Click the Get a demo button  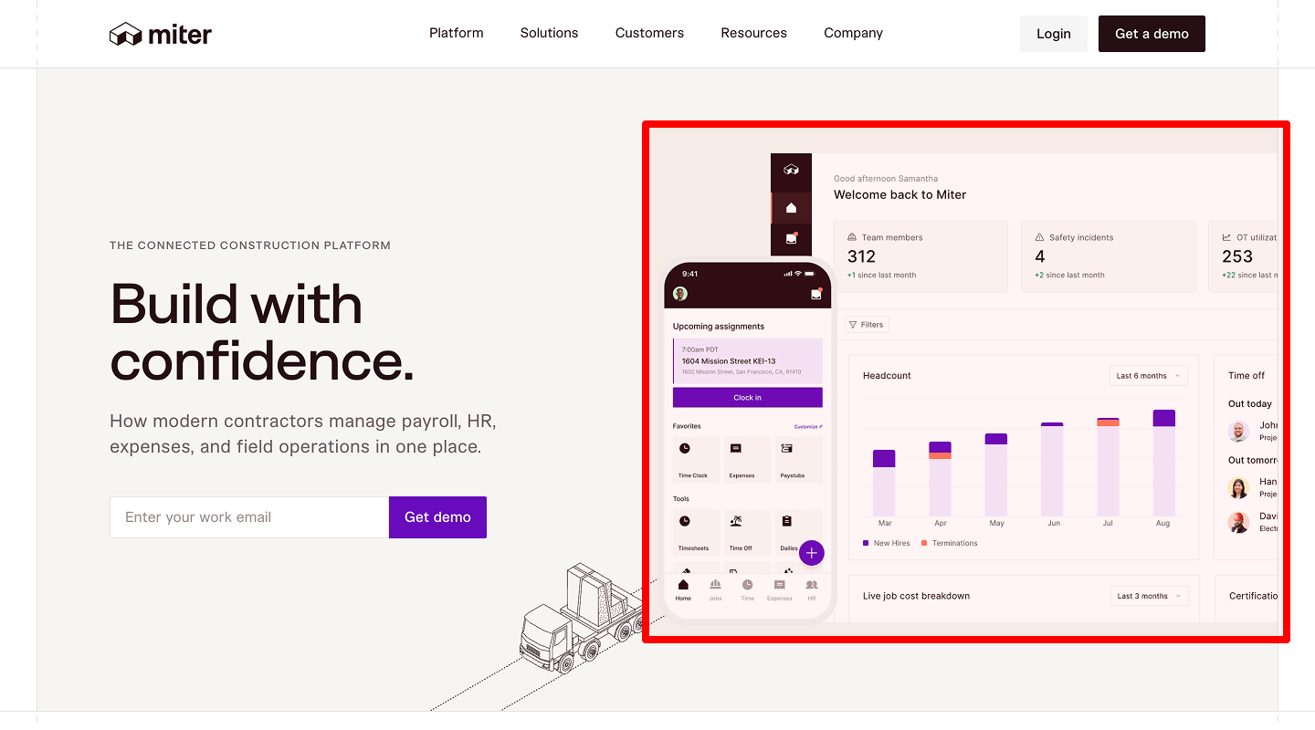click(1152, 34)
